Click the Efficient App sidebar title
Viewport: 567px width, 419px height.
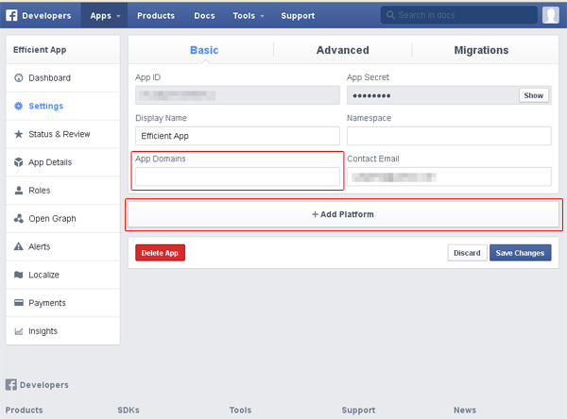tap(40, 50)
